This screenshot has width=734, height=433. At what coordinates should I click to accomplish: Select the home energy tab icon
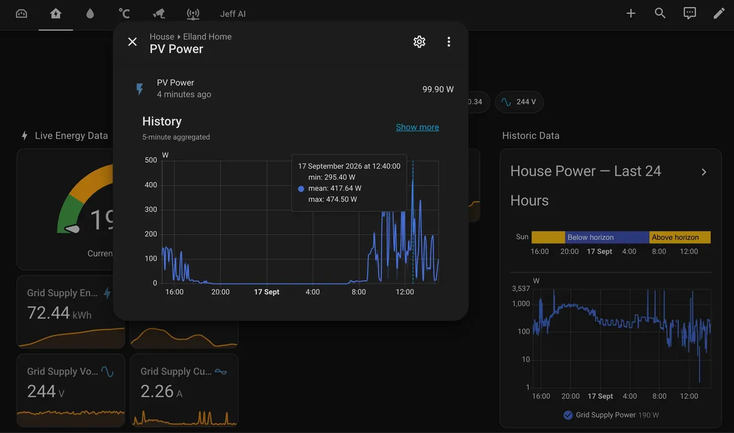click(x=56, y=14)
